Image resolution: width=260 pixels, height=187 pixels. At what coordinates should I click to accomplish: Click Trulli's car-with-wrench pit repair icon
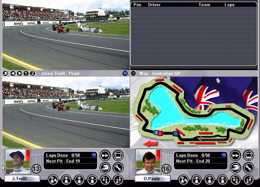tap(53, 179)
